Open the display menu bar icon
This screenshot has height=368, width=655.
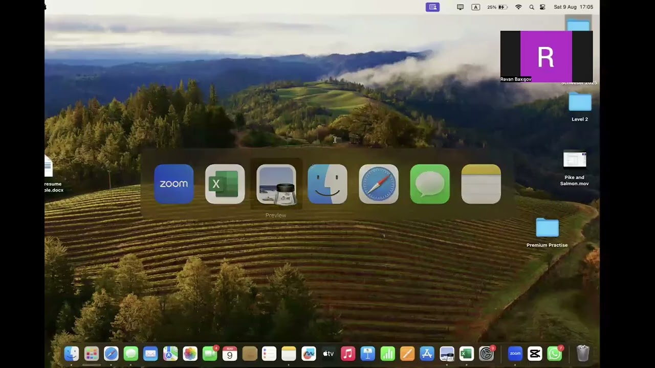click(x=460, y=7)
